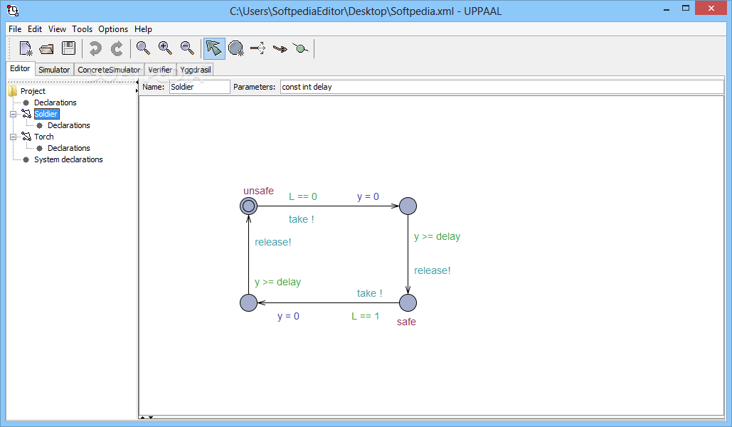Select the unnamed top-right location circle

408,206
